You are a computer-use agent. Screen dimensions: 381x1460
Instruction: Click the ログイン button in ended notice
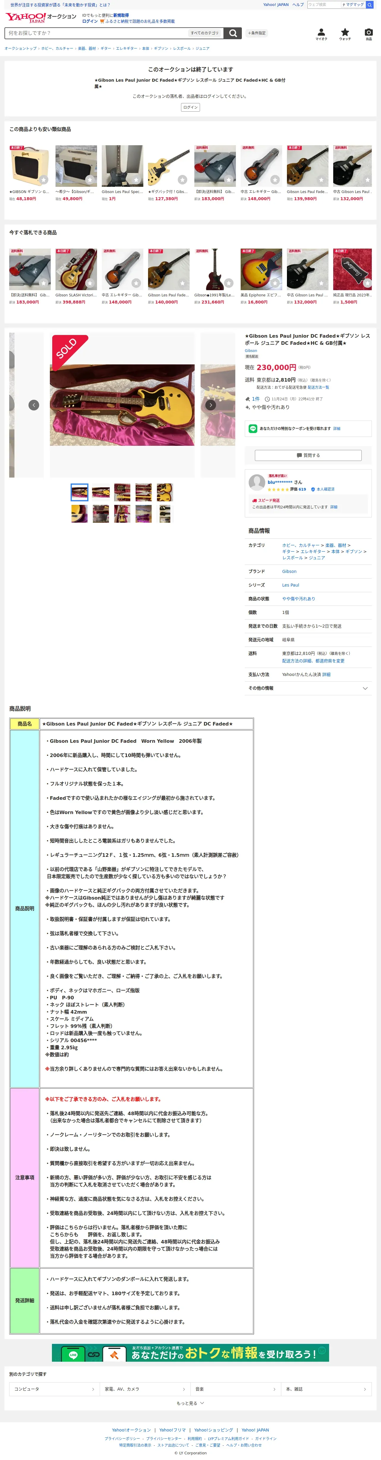click(190, 107)
